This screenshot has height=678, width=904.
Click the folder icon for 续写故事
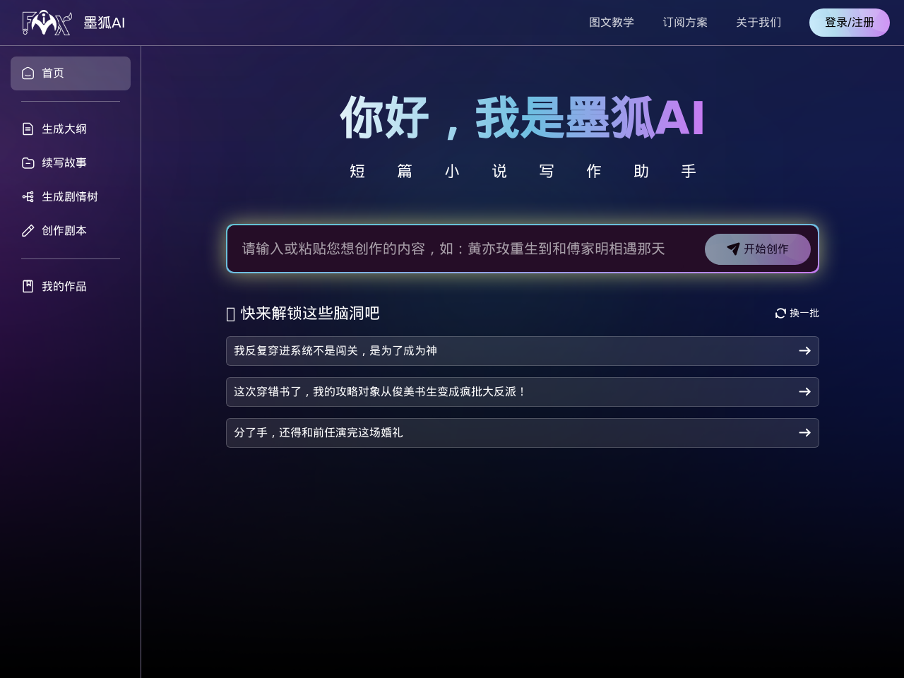point(28,163)
